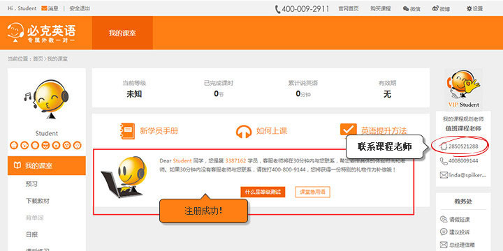Click the 必克英语 logo
Image resolution: width=503 pixels, height=251 pixels.
click(42, 33)
